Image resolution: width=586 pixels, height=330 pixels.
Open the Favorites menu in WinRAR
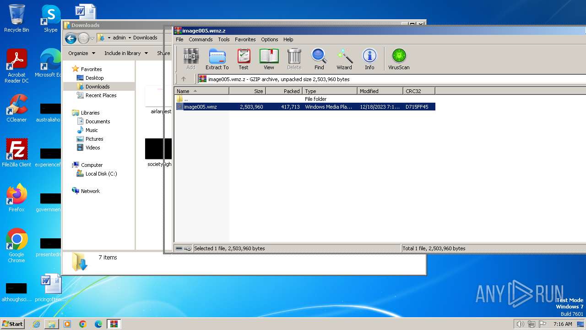[245, 39]
